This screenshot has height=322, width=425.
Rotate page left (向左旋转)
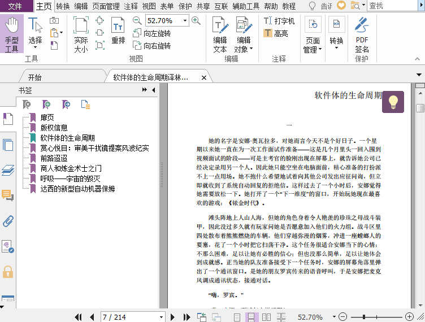click(152, 33)
